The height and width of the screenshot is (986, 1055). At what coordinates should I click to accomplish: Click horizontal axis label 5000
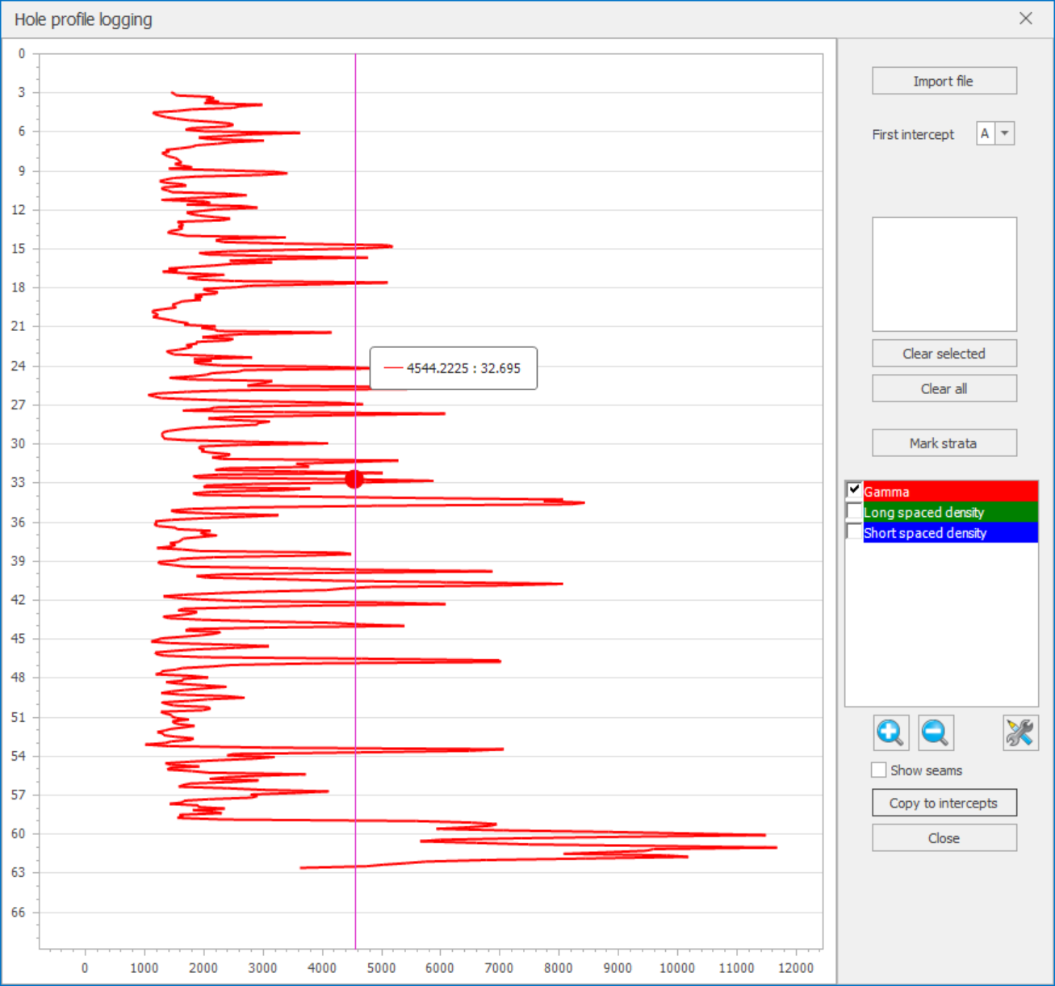pos(381,967)
